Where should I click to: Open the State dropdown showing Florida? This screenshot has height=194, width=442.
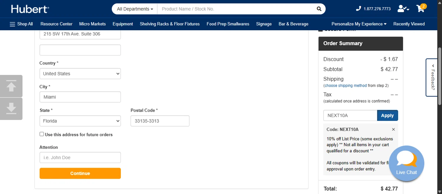click(80, 121)
